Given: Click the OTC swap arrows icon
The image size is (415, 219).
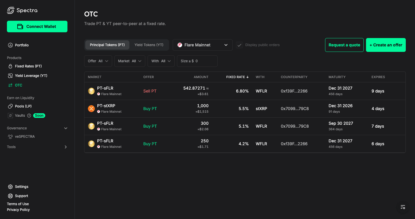Looking at the screenshot, I should tap(10, 85).
